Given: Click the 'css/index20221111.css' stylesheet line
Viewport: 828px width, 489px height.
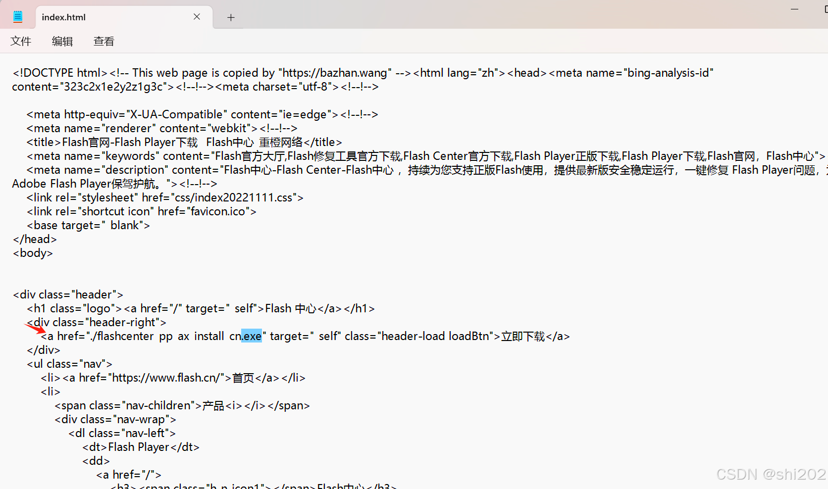Looking at the screenshot, I should (x=165, y=197).
